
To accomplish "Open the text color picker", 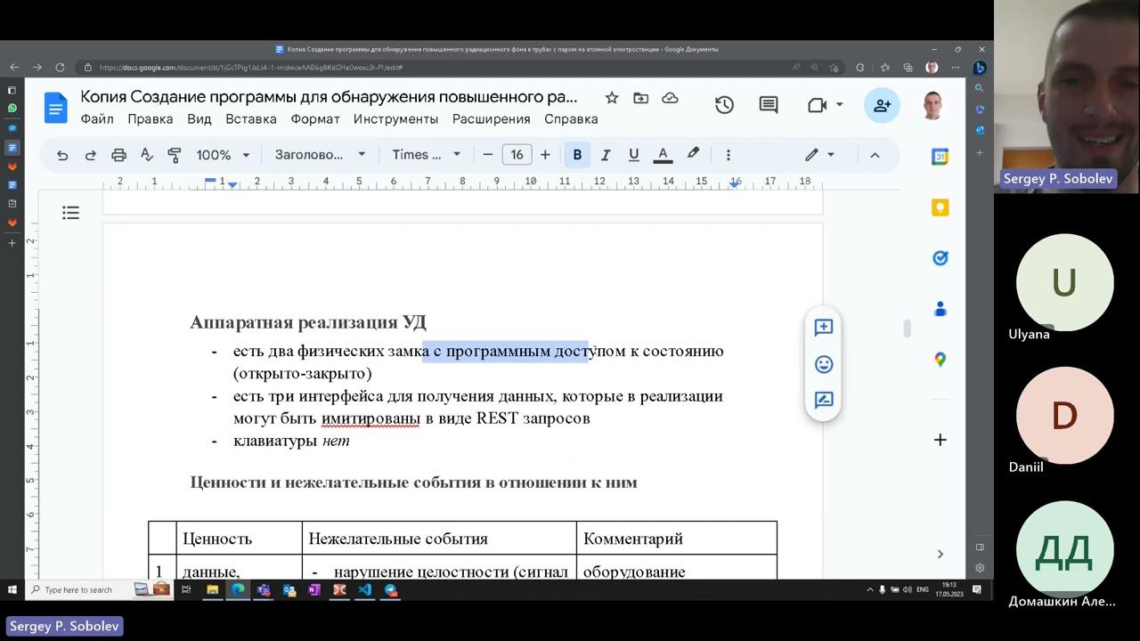I will pyautogui.click(x=663, y=155).
